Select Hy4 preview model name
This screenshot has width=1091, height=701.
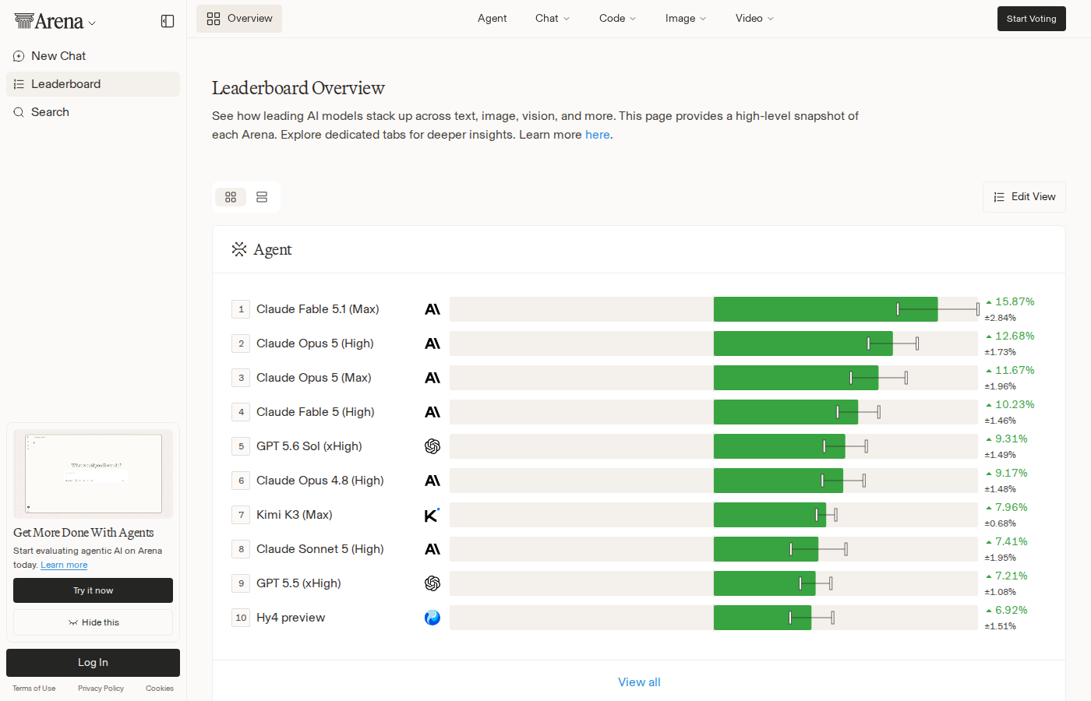click(291, 618)
